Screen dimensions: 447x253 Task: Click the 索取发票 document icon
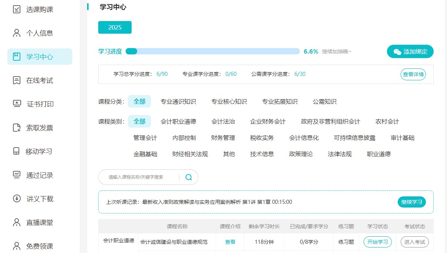pyautogui.click(x=17, y=128)
